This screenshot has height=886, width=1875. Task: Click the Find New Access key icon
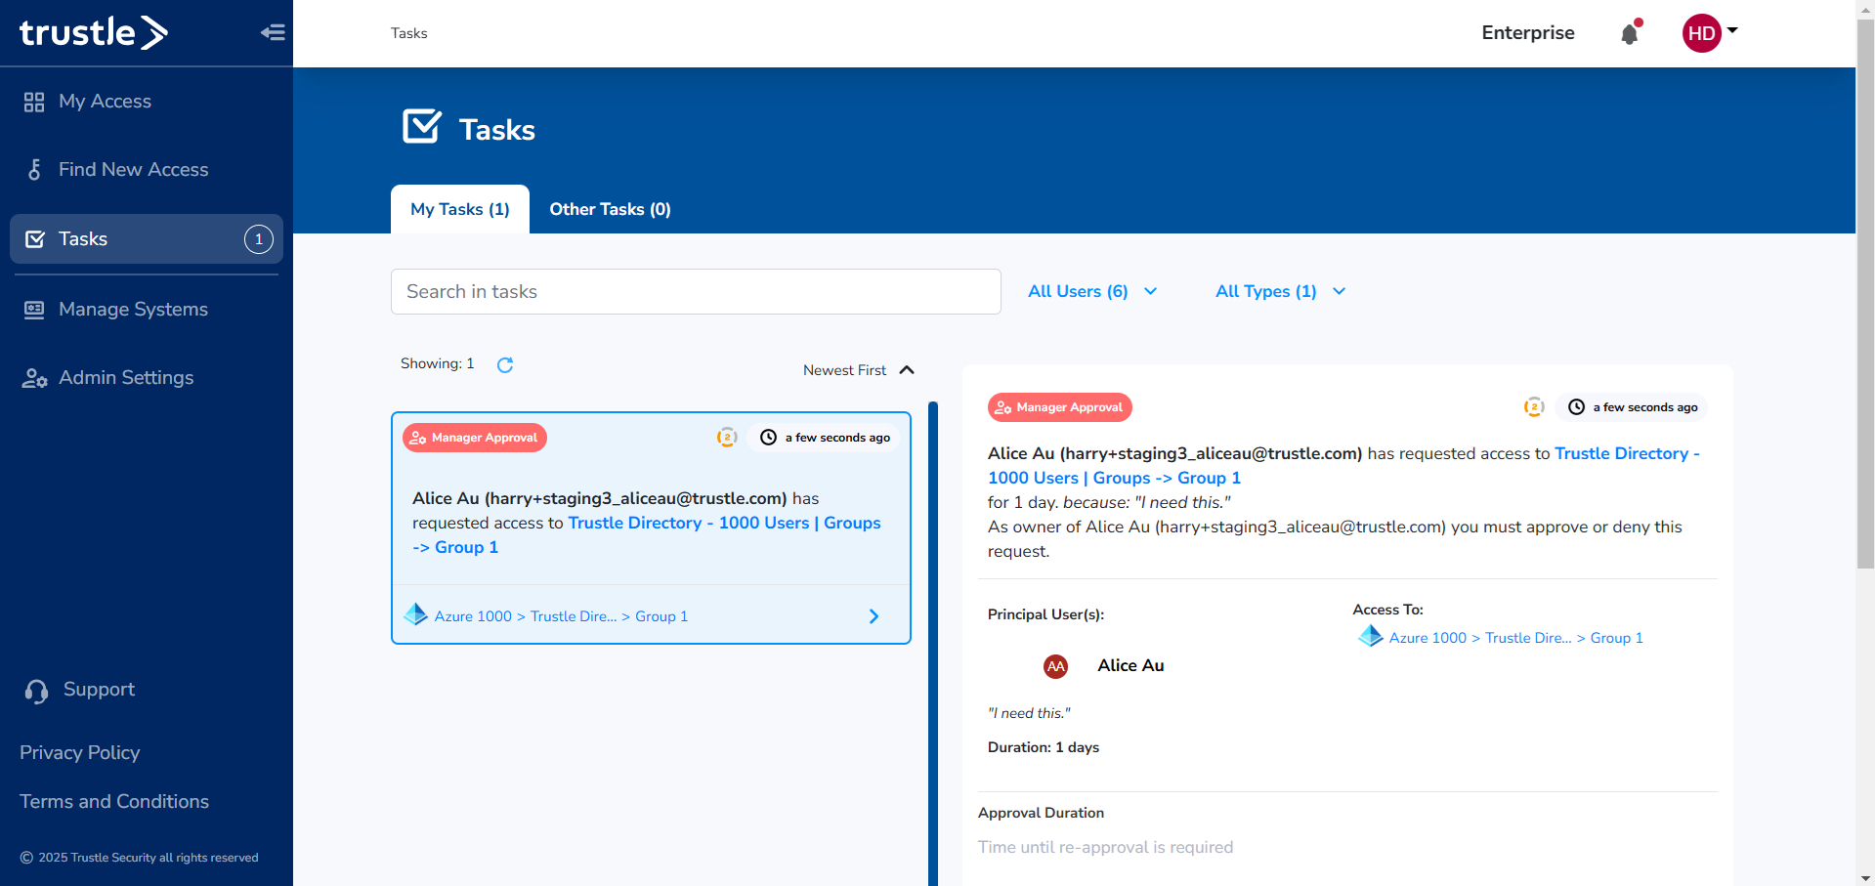click(x=34, y=170)
